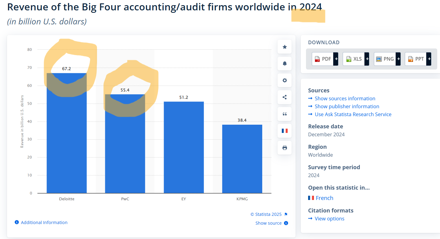The width and height of the screenshot is (440, 239).
Task: Expand Show publisher information
Action: (x=347, y=106)
